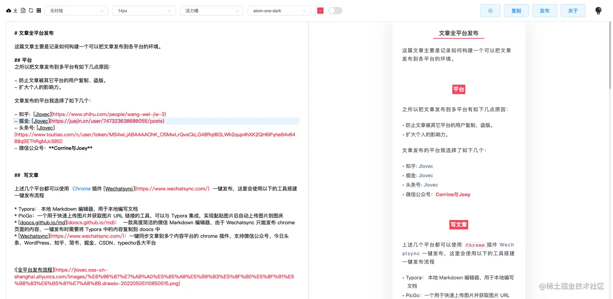Screen dimensions: 613x299
Task: Open the atom-one-dark code theme dropdown
Action: coord(279,11)
